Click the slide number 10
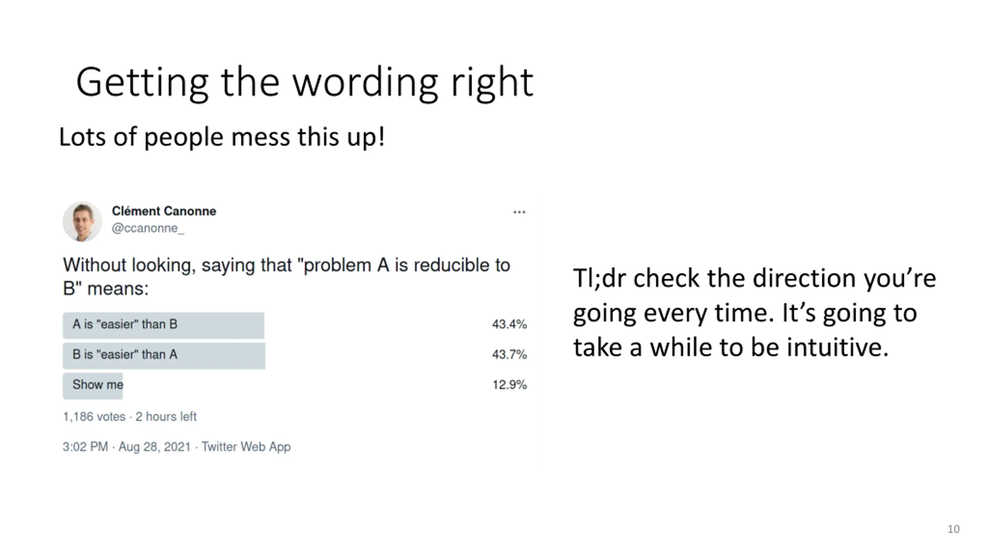This screenshot has width=988, height=556. [x=954, y=529]
